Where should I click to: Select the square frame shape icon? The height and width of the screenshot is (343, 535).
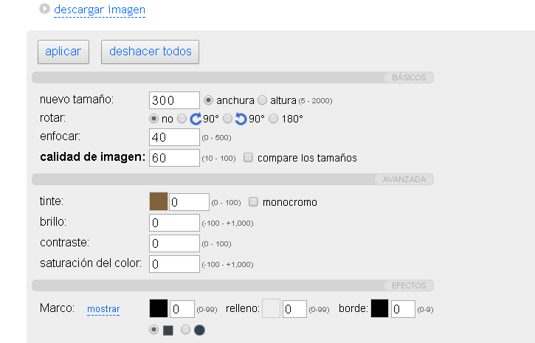[x=168, y=330]
